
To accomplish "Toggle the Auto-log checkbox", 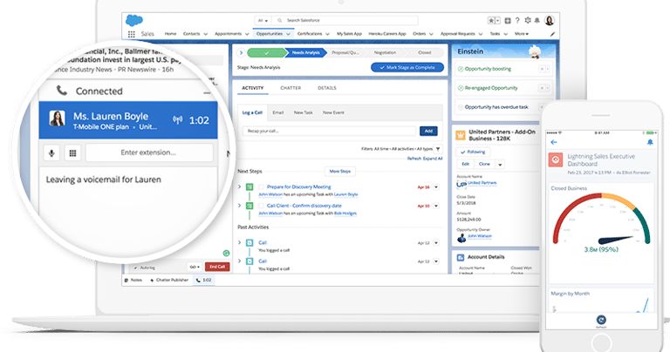I will [x=135, y=267].
